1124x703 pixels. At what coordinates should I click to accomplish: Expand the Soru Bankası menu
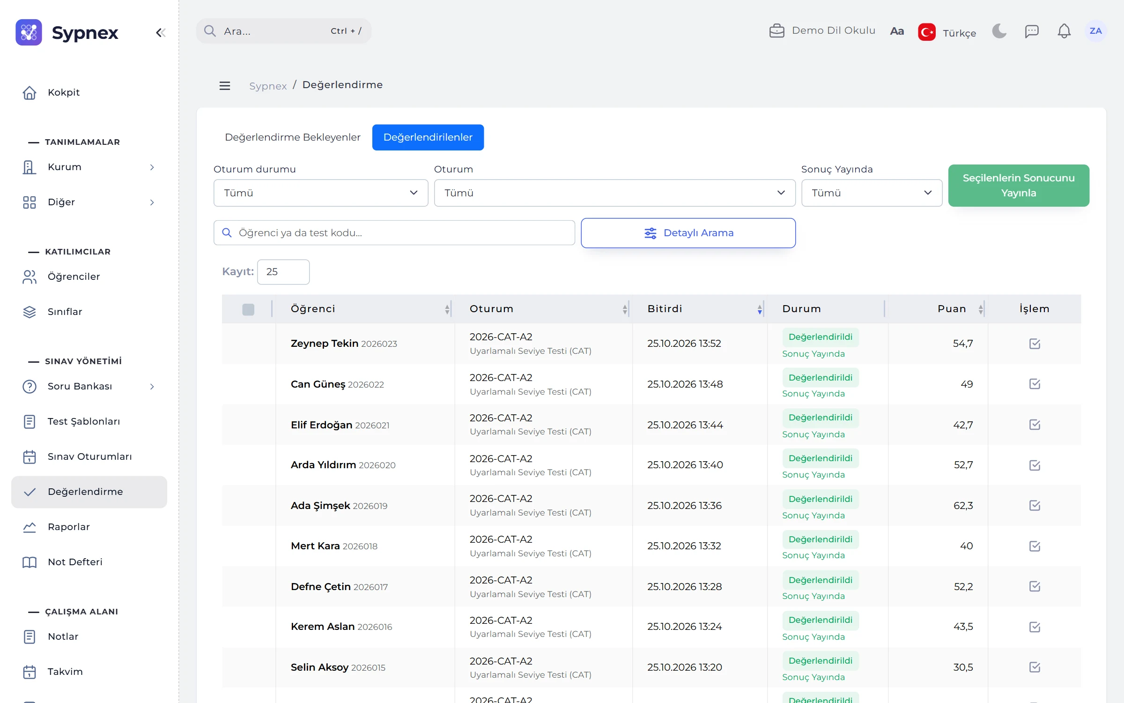(89, 386)
